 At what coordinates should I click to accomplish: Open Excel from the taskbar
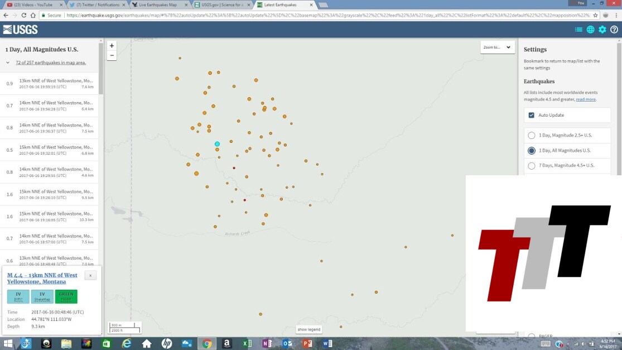[x=247, y=343]
